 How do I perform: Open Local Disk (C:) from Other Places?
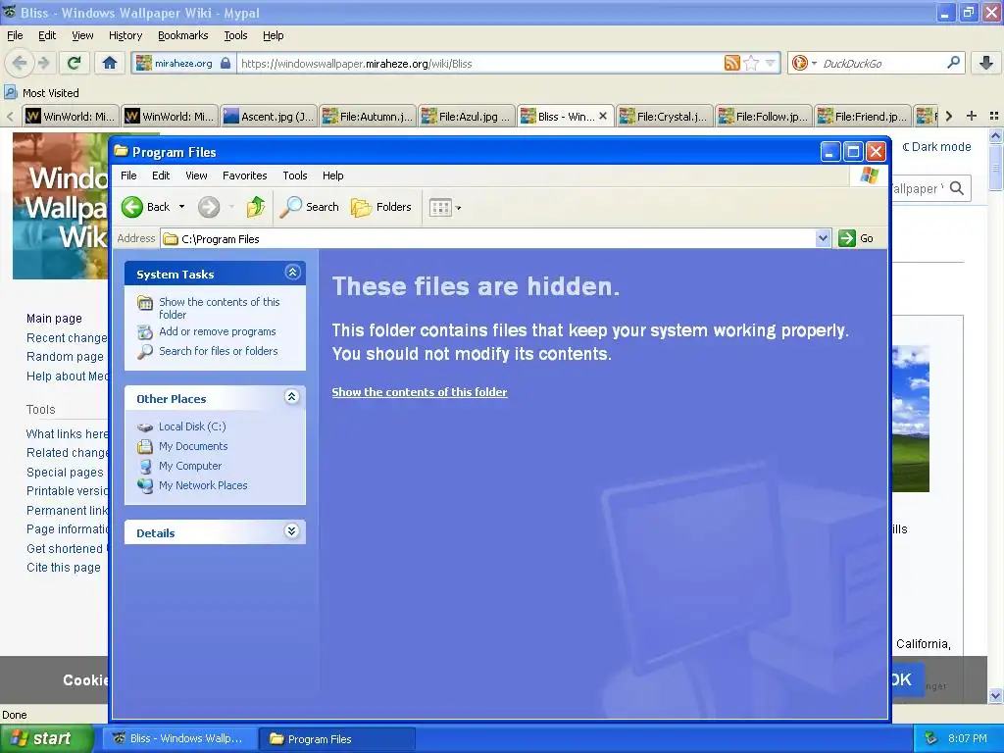[181, 427]
